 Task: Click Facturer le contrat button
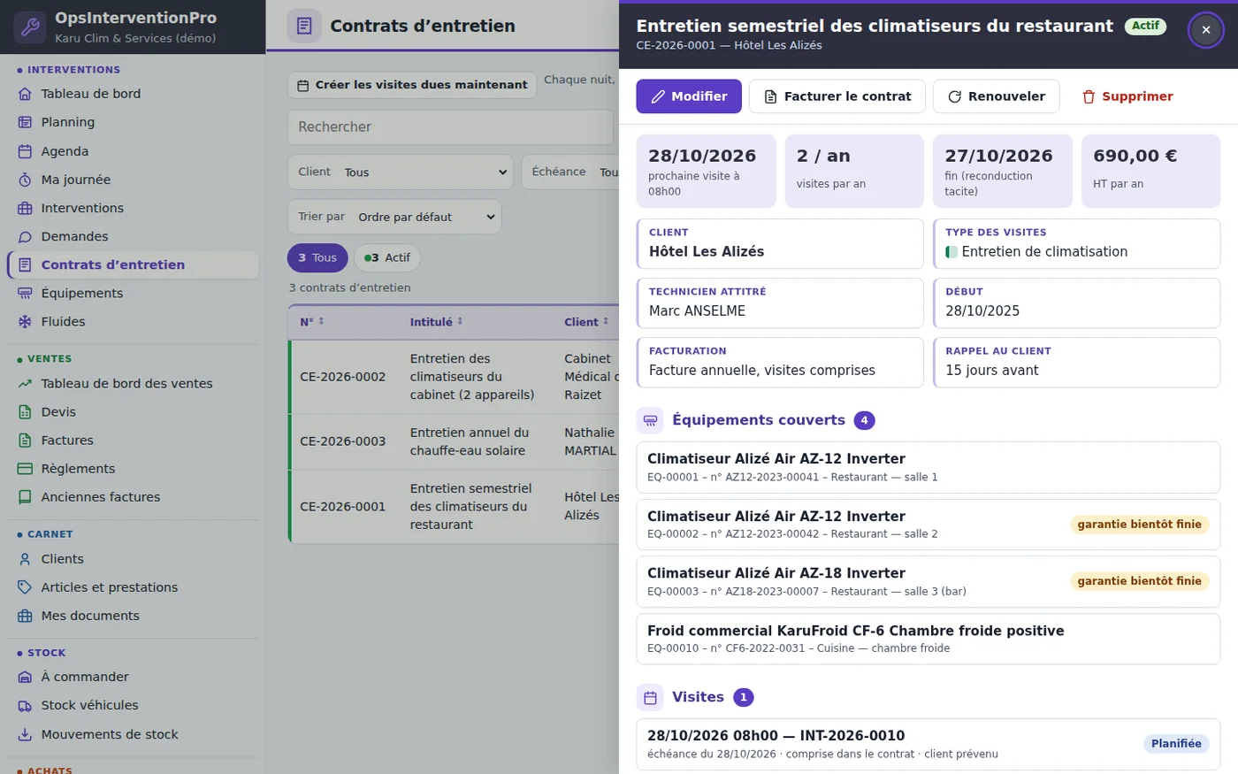[x=837, y=96]
